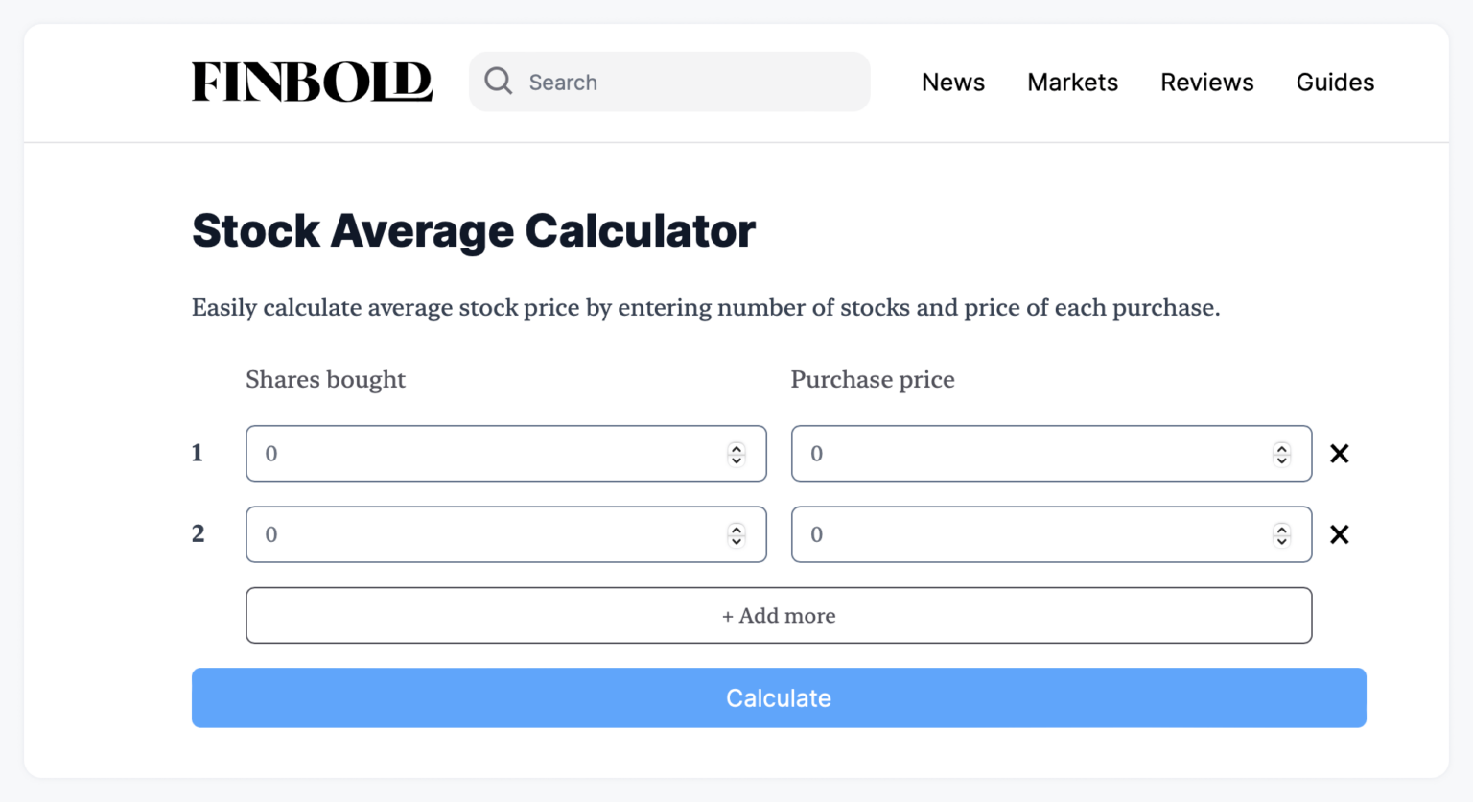This screenshot has height=802, width=1473.
Task: Click the + Add more button
Action: coord(779,616)
